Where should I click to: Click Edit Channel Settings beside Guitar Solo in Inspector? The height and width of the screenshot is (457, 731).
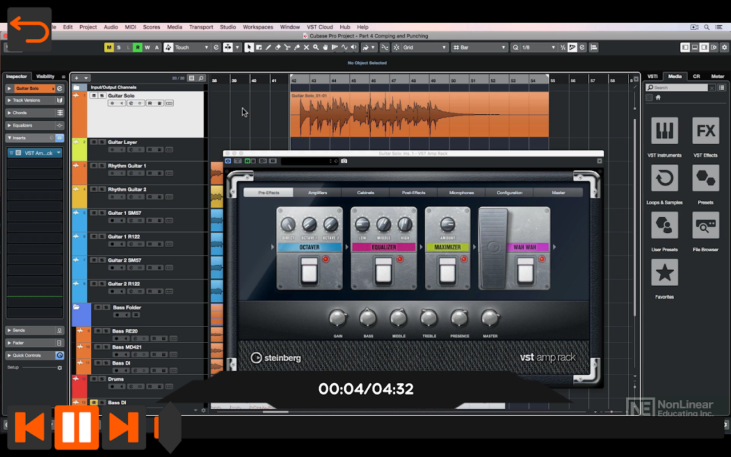[59, 89]
